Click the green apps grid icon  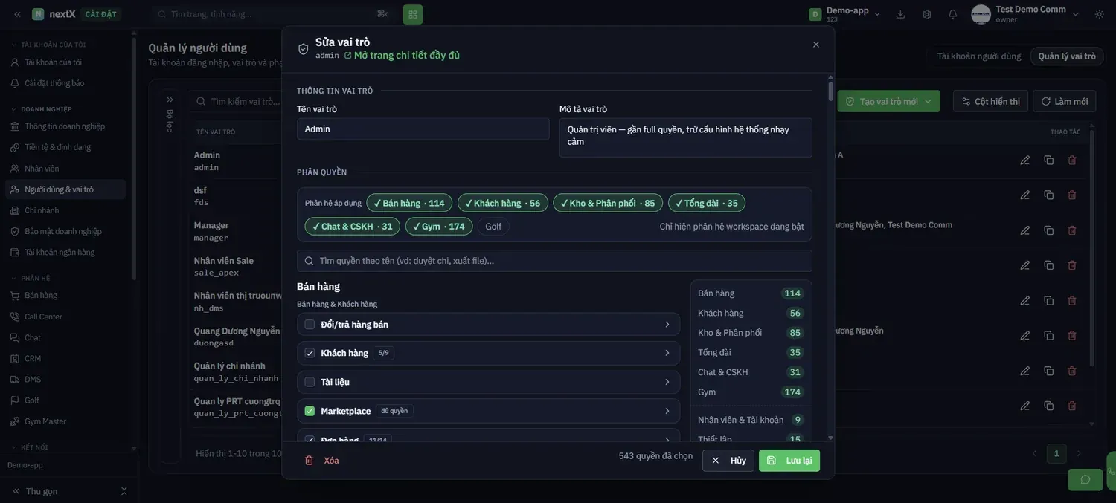click(413, 14)
